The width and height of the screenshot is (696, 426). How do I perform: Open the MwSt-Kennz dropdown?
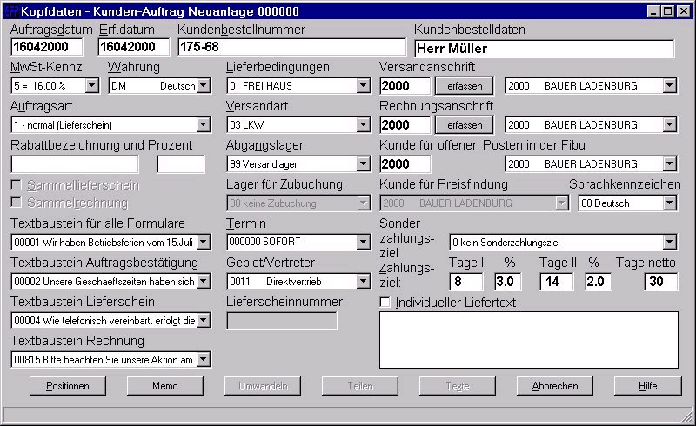[92, 86]
